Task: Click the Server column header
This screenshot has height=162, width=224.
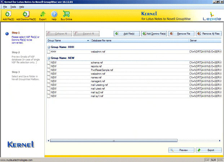Action: pos(205,40)
